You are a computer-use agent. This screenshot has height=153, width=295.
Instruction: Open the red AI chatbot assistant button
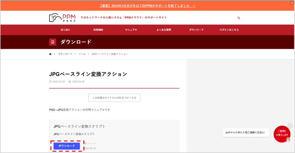tap(282, 134)
